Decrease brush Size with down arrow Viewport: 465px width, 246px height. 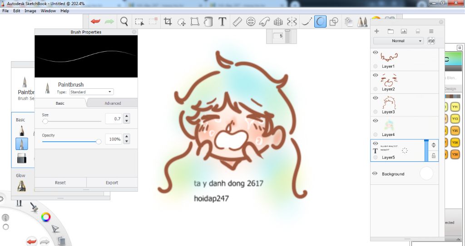pos(127,121)
